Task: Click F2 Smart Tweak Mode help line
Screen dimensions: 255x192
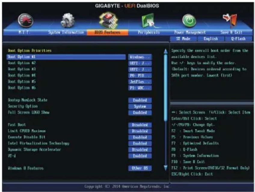Action: pyautogui.click(x=193, y=131)
